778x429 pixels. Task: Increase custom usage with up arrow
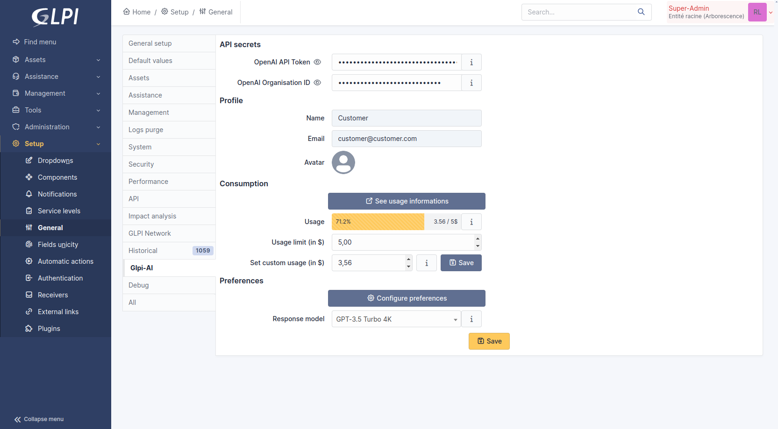click(x=409, y=259)
